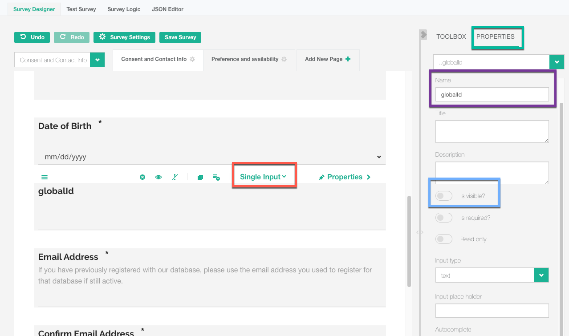Click the Name field containing globalId
The image size is (569, 336).
point(492,94)
